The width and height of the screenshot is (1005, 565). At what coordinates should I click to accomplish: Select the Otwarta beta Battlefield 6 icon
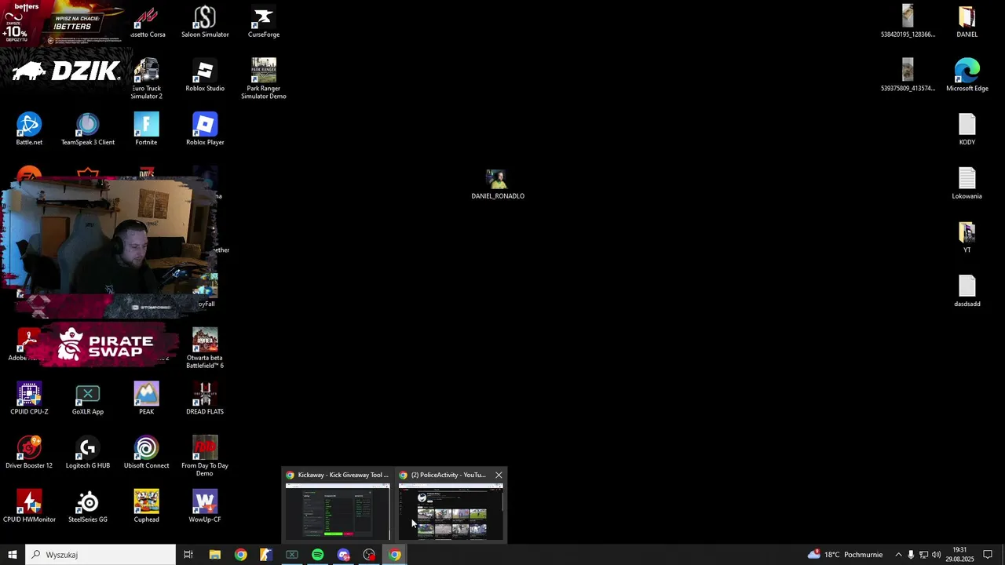[x=205, y=348]
